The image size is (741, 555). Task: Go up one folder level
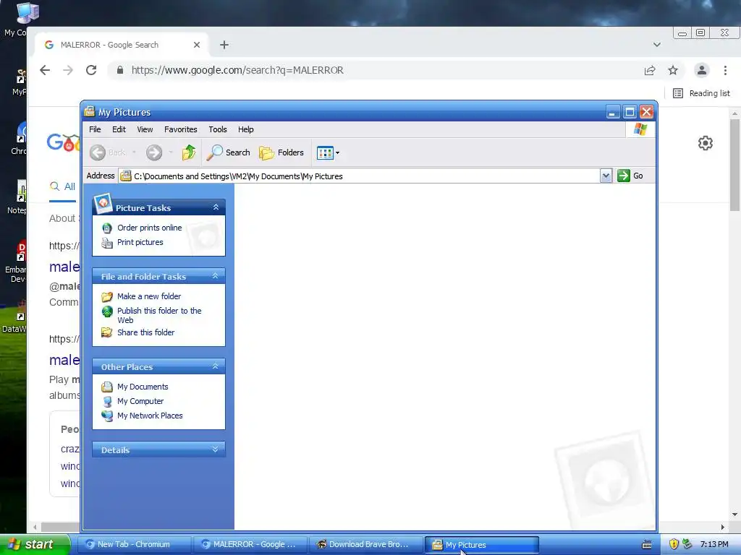pyautogui.click(x=189, y=152)
